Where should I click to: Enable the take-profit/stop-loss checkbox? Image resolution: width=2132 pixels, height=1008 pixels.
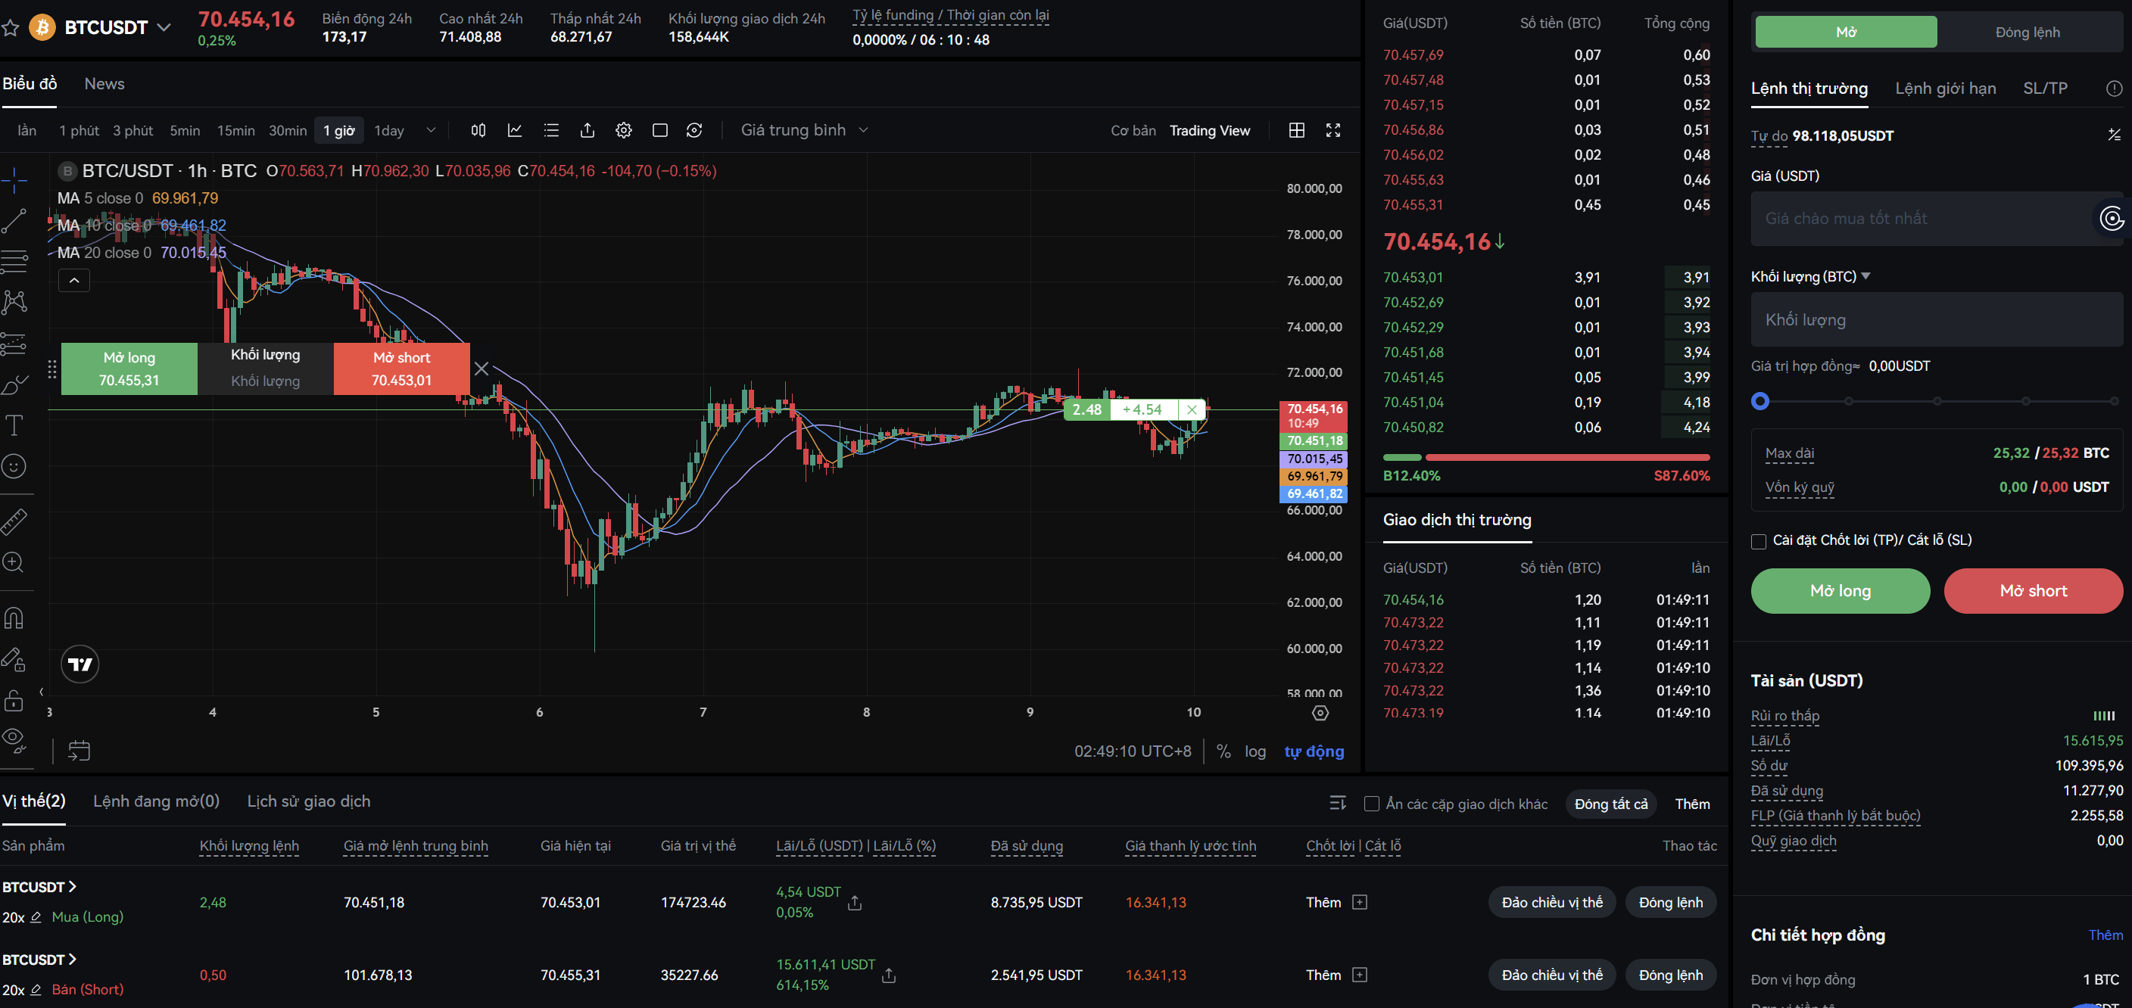click(1759, 541)
